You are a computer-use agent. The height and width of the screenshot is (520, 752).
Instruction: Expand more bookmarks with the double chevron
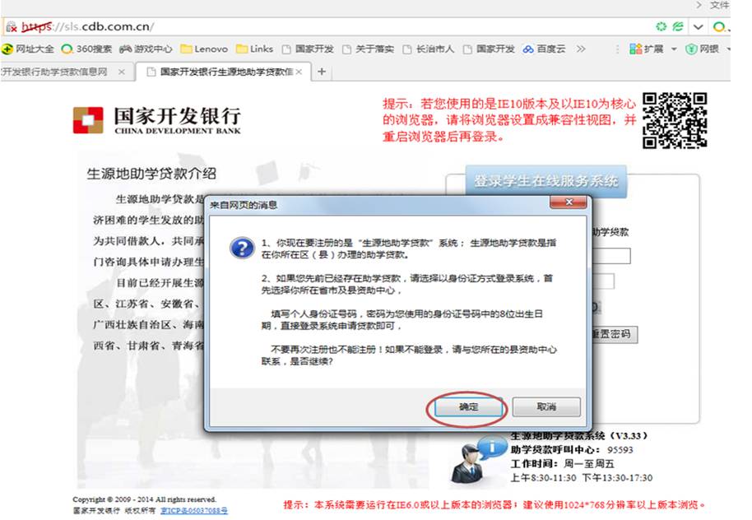tap(581, 49)
